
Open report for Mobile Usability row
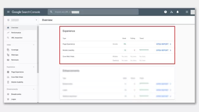pos(163,50)
